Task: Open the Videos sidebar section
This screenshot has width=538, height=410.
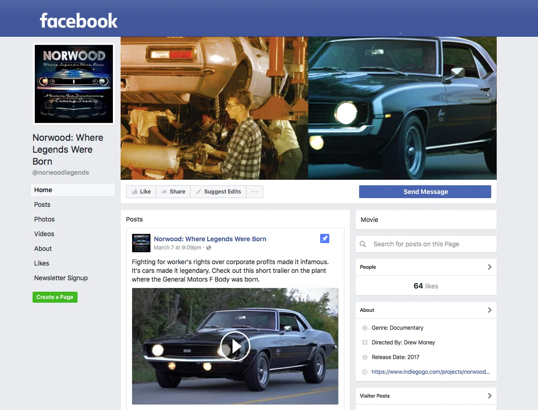Action: (44, 234)
